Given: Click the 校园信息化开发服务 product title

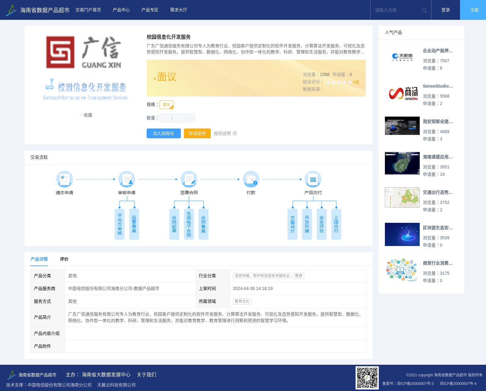Looking at the screenshot, I should (x=169, y=37).
